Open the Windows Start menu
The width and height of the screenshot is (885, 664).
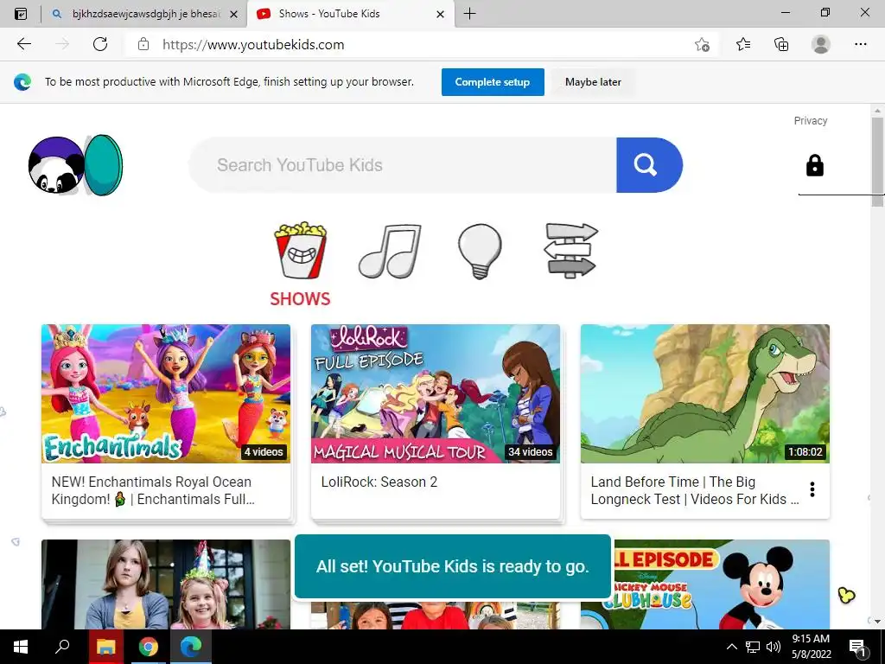click(21, 647)
